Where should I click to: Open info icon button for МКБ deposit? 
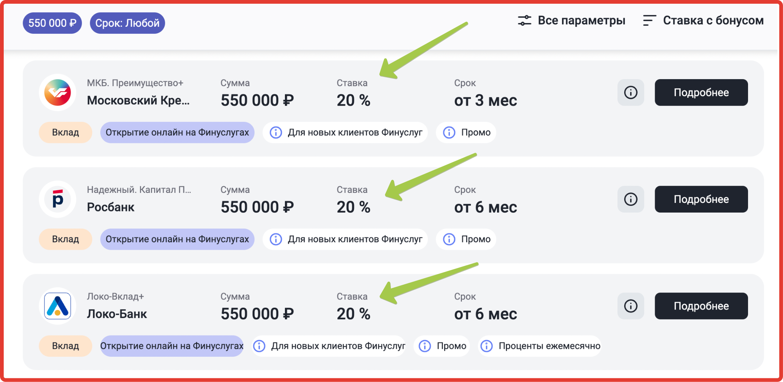click(x=630, y=93)
